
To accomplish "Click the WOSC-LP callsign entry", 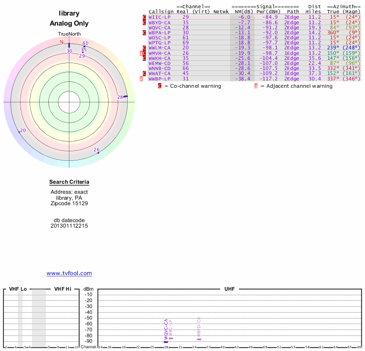I will [159, 37].
